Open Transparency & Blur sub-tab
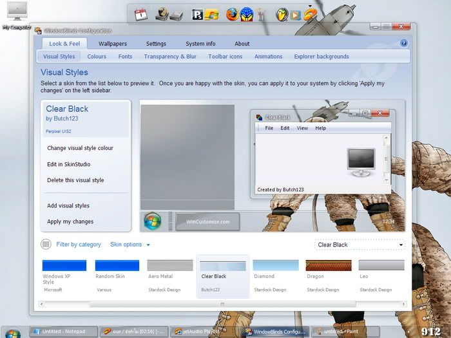Viewport: 451px width, 338px height. point(170,57)
